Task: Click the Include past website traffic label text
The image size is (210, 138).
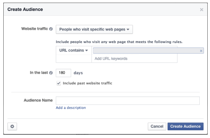Action: (x=88, y=83)
